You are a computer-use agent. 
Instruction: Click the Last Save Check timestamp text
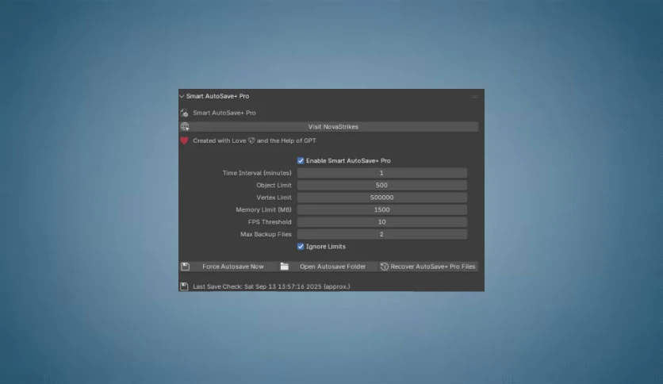tap(271, 286)
